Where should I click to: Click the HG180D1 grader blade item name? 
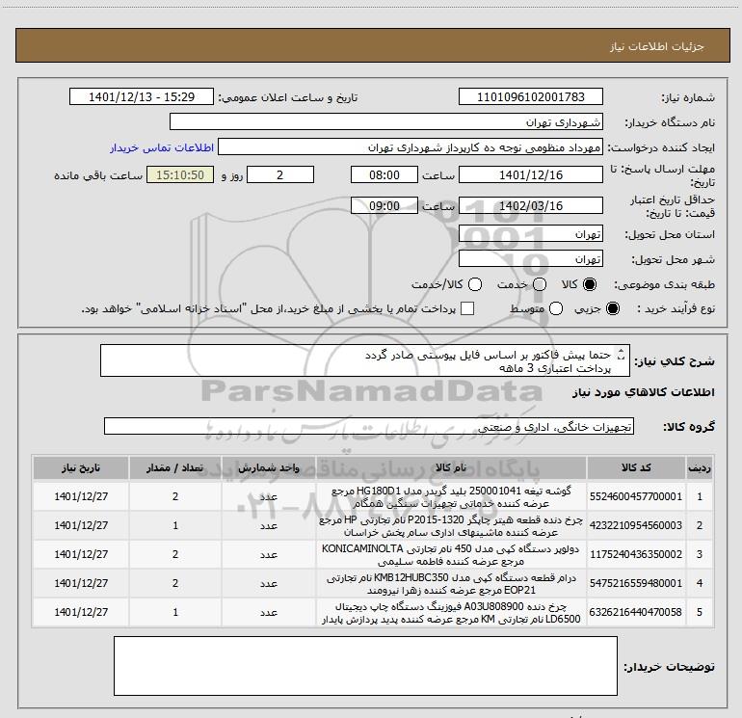coord(451,497)
